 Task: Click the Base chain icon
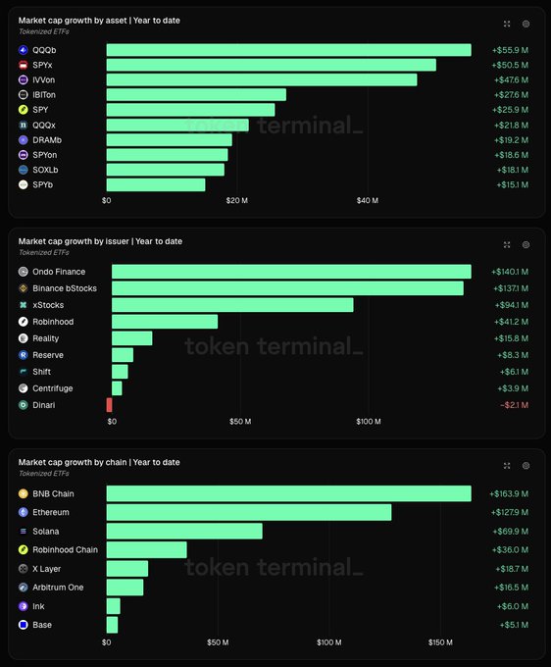tap(24, 625)
